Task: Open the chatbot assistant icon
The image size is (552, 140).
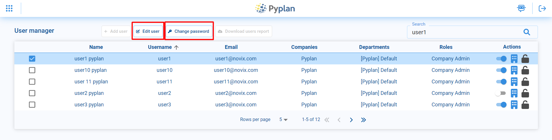Action: (x=521, y=8)
